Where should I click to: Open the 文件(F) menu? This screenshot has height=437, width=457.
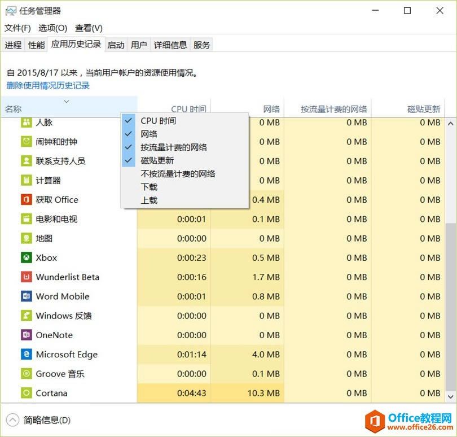point(17,28)
